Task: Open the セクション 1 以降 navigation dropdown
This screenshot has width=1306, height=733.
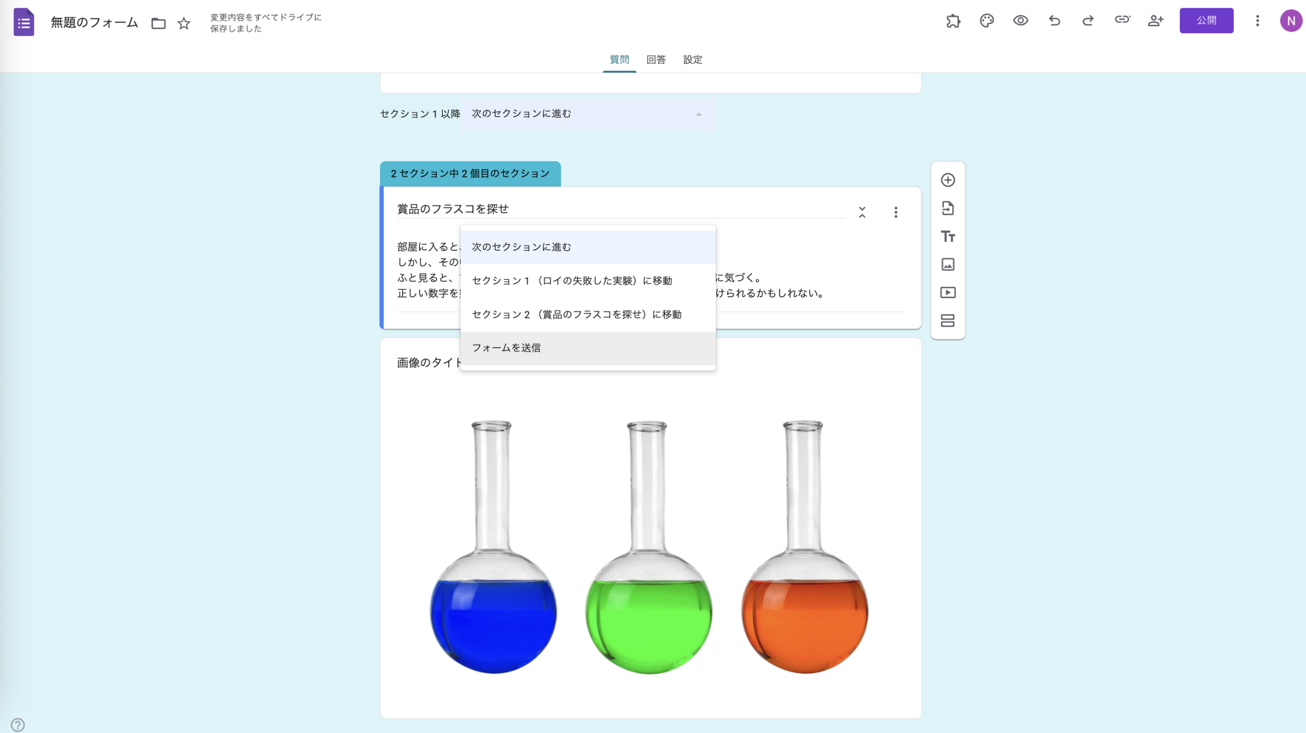Action: pos(587,114)
